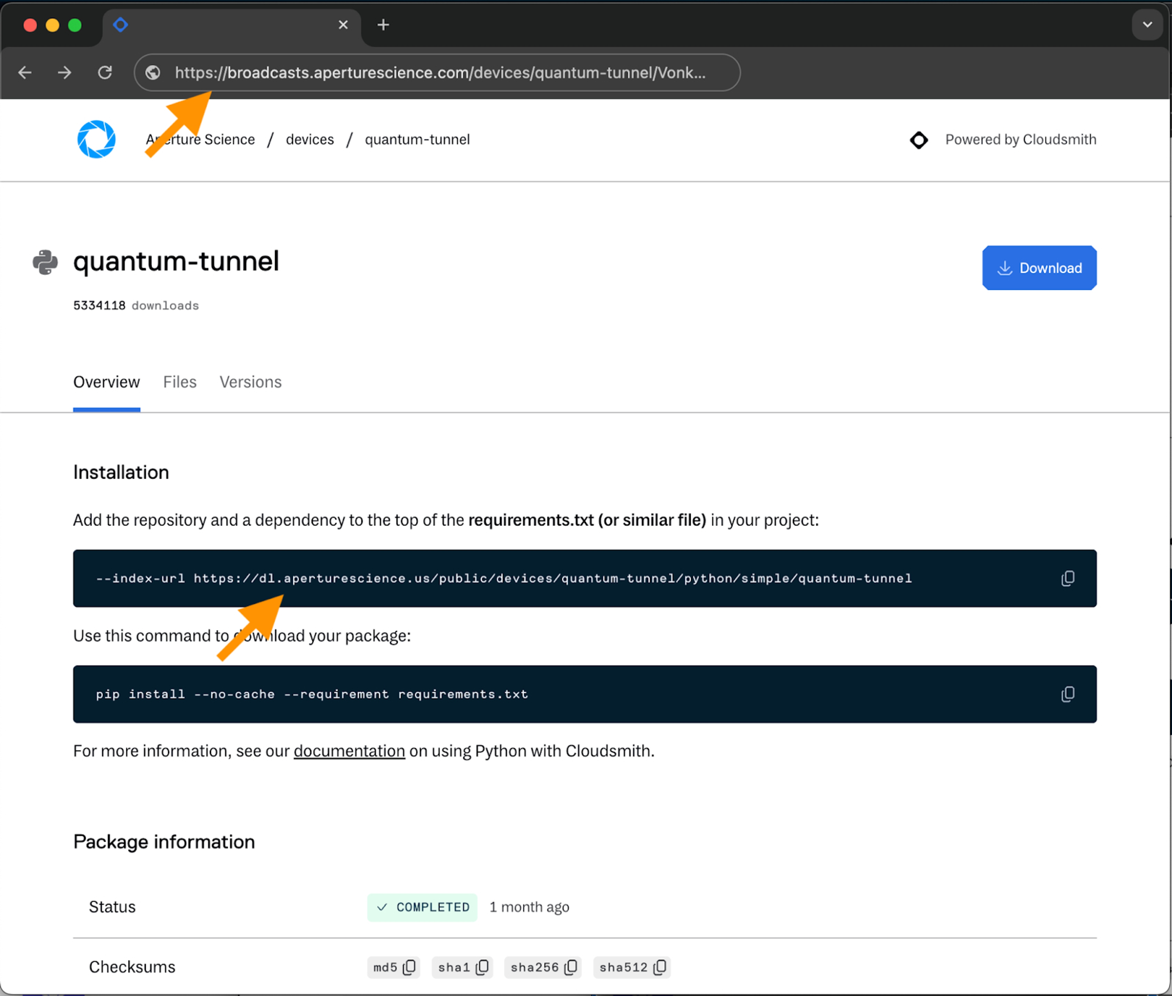This screenshot has height=996, width=1172.
Task: Click the Installation heading
Action: coord(121,472)
